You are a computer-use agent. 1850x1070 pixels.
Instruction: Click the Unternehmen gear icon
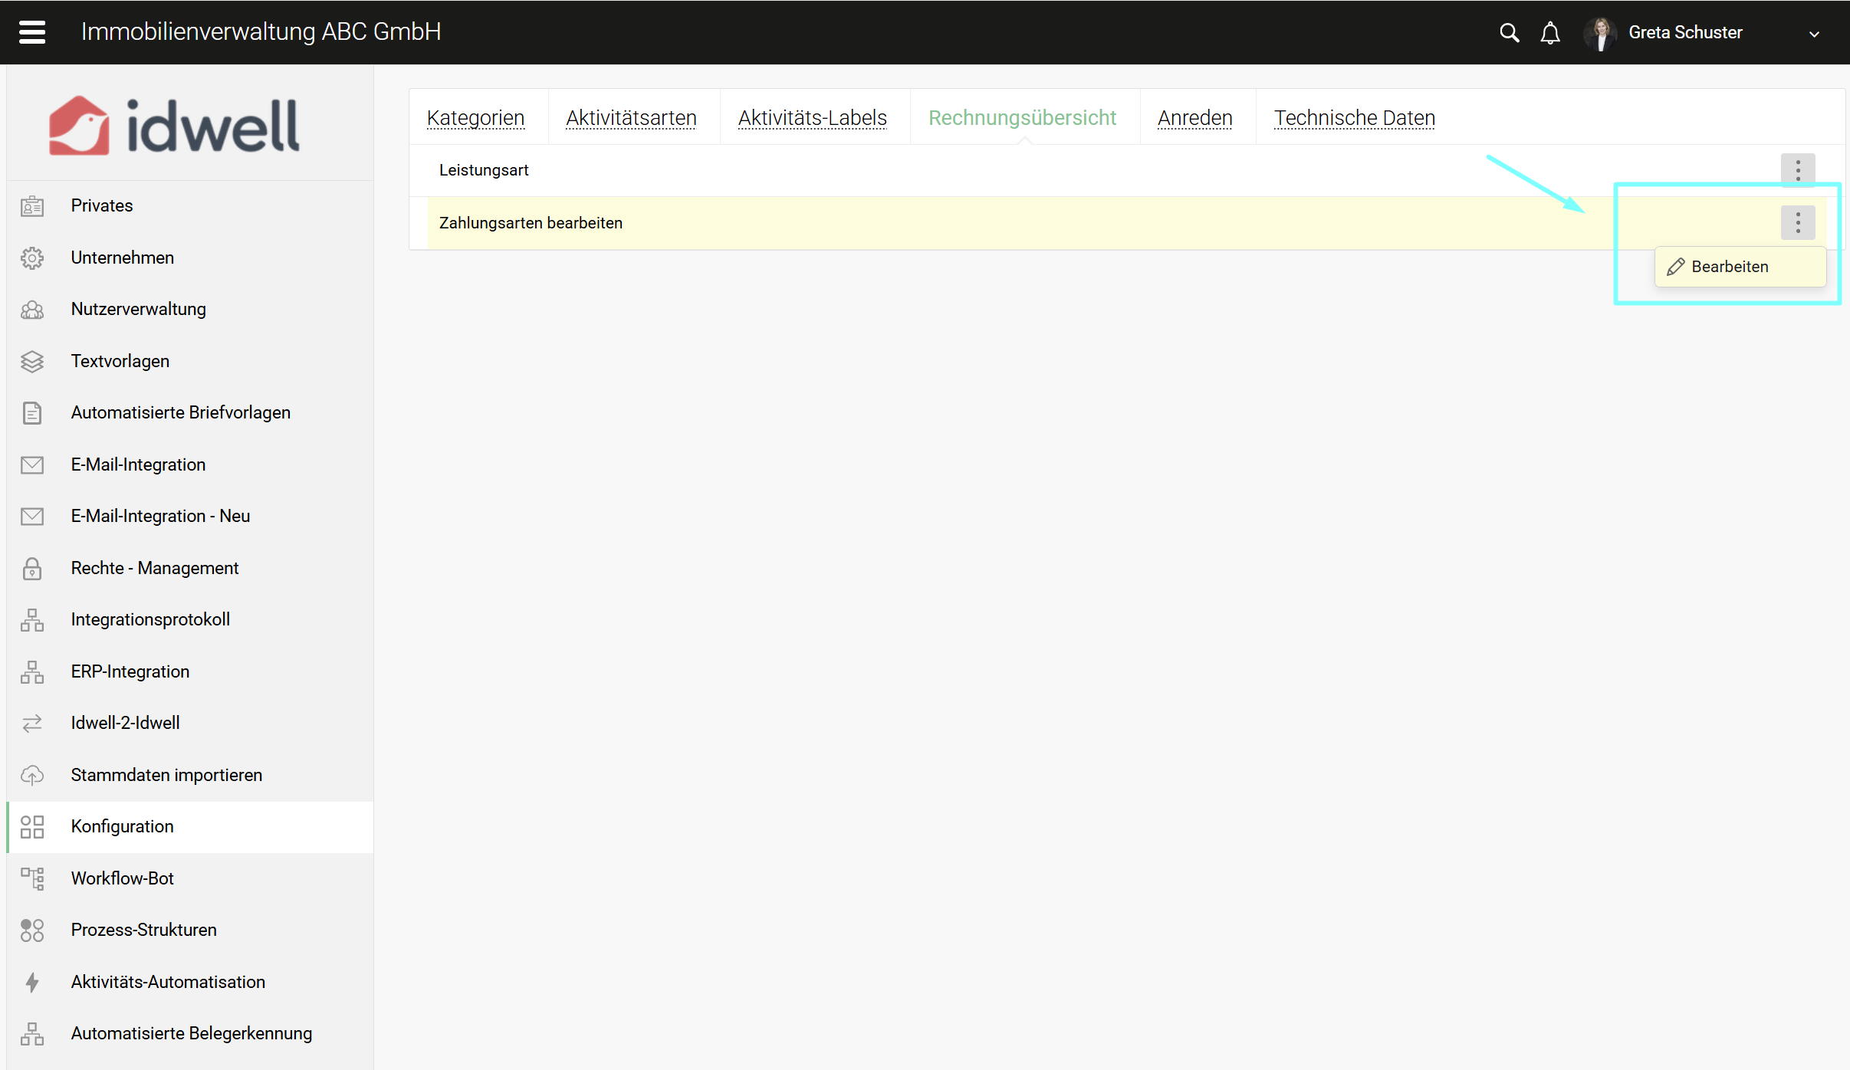(x=32, y=258)
